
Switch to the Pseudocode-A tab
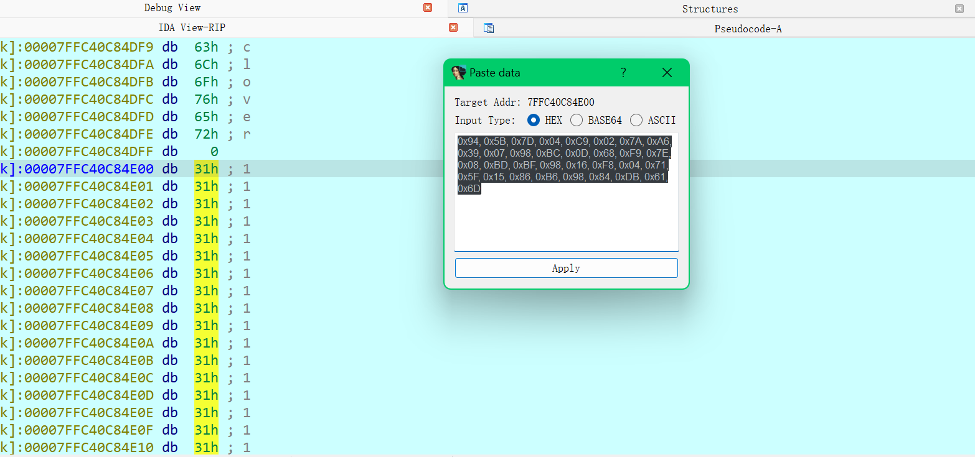coord(748,29)
